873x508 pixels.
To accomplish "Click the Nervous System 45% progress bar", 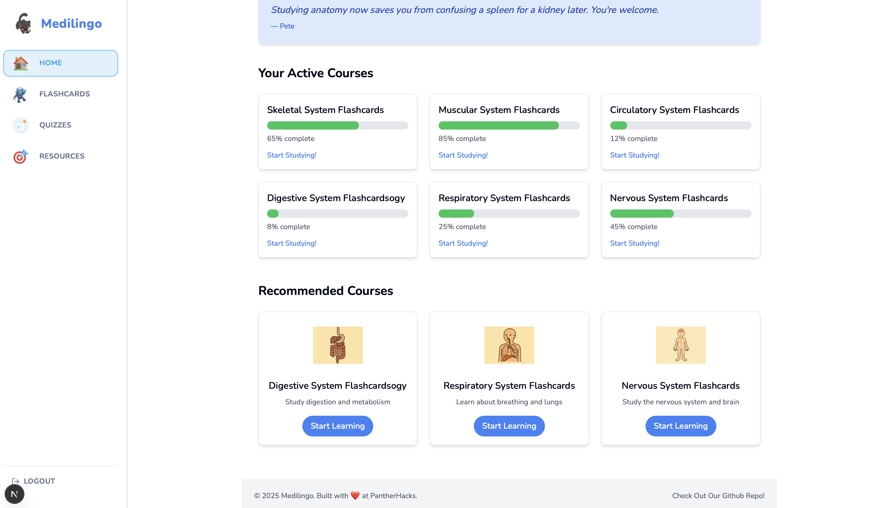I will [680, 213].
